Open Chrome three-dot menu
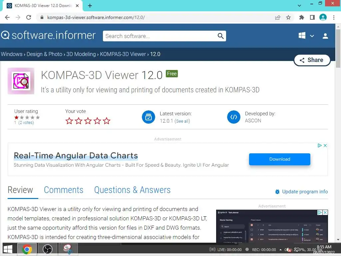Image resolution: width=341 pixels, height=256 pixels. point(334,17)
